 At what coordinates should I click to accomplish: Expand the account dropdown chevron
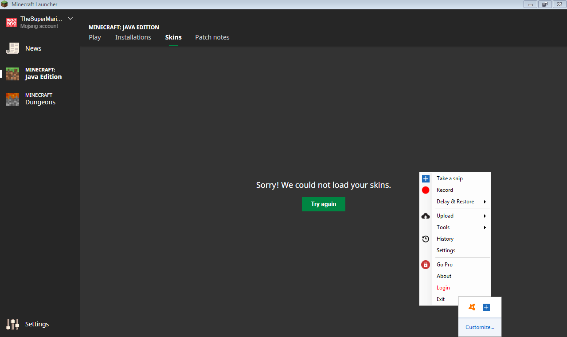pyautogui.click(x=70, y=19)
